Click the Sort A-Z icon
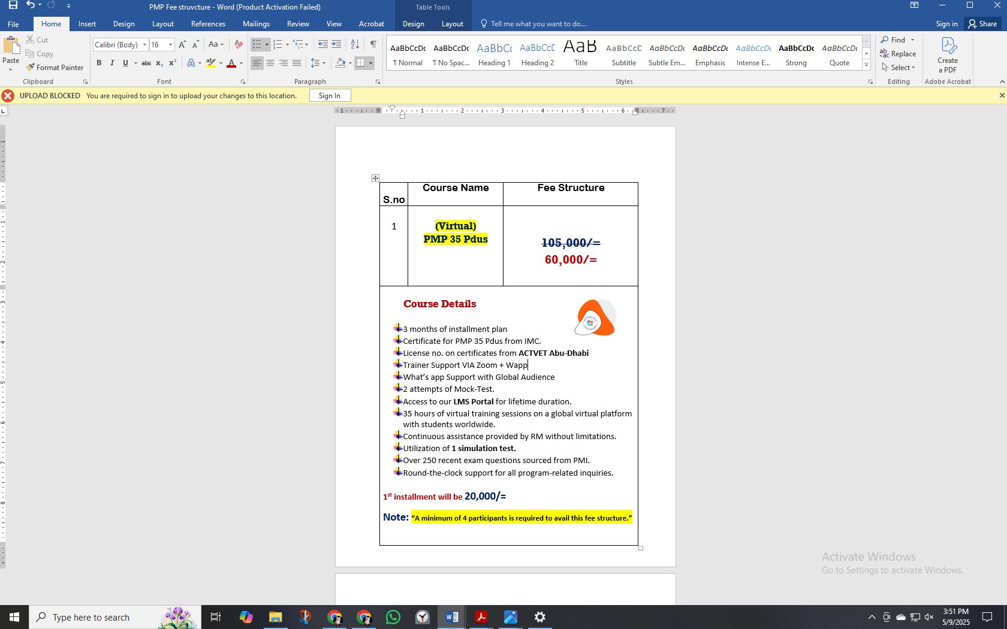This screenshot has height=629, width=1007. pyautogui.click(x=355, y=44)
